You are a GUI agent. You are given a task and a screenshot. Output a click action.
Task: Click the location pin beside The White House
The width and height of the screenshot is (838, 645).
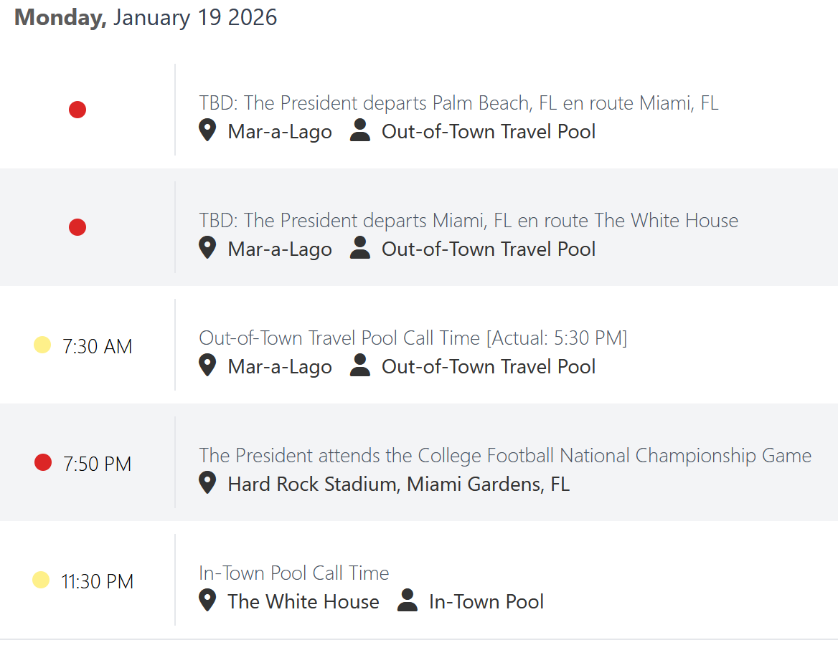(x=207, y=601)
